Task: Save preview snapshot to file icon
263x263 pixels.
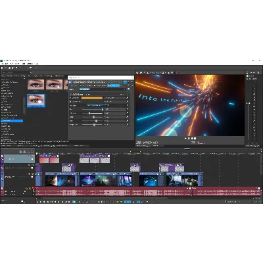Action: pos(172,72)
